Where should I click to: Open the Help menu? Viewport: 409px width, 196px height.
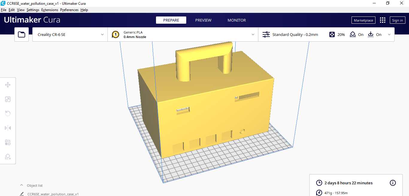coord(84,10)
